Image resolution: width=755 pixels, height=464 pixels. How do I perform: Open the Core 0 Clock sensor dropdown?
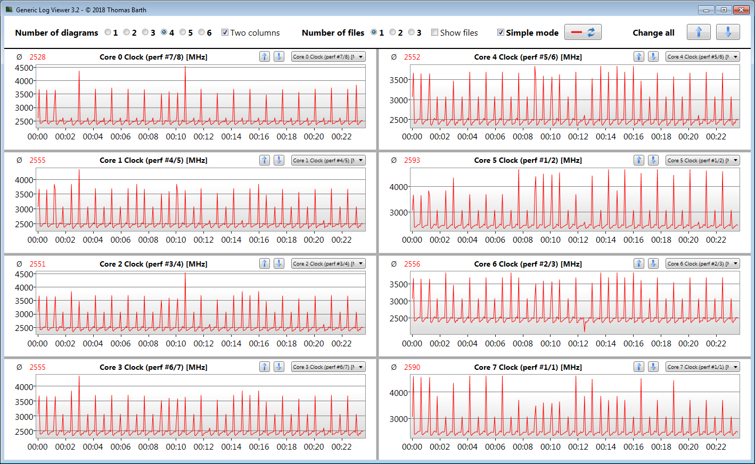click(329, 56)
